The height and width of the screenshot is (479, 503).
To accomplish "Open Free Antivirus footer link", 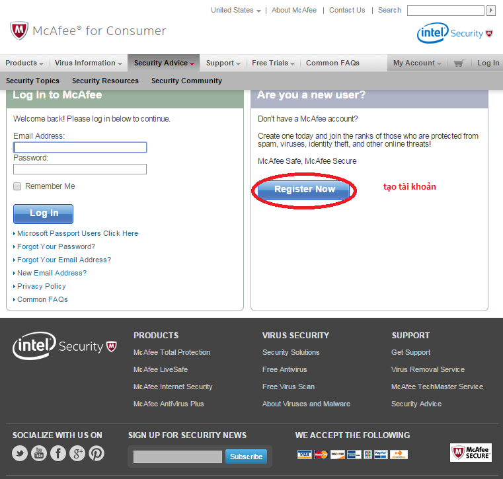I will click(284, 370).
